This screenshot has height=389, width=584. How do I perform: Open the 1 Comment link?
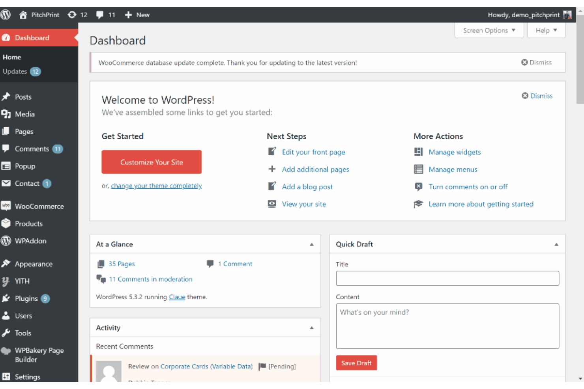pyautogui.click(x=235, y=264)
